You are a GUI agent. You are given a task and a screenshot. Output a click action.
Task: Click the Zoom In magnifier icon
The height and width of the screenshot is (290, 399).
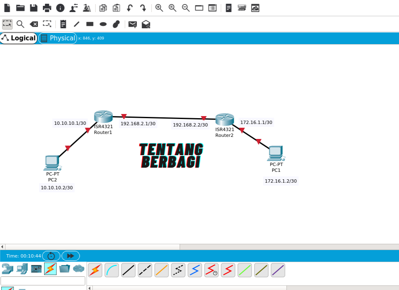click(159, 8)
